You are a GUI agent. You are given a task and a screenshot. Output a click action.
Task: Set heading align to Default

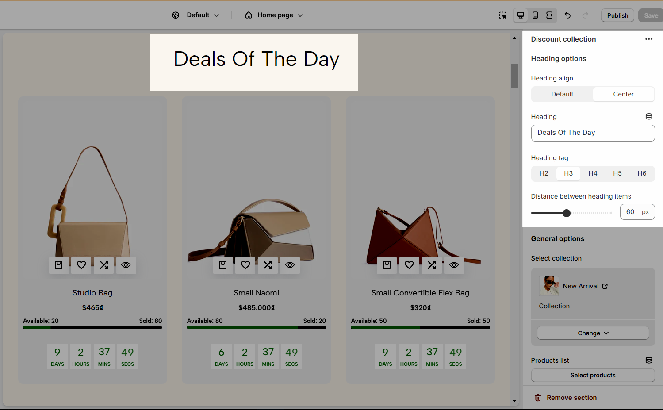pyautogui.click(x=562, y=94)
